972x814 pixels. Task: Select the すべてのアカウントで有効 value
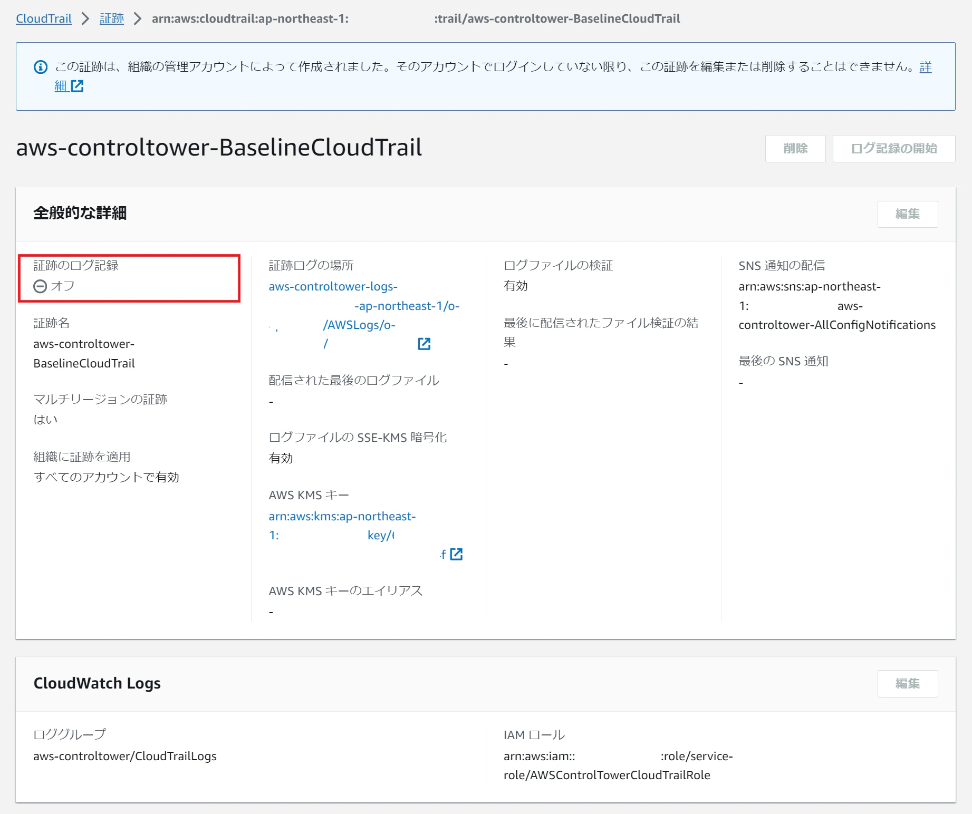pyautogui.click(x=107, y=477)
